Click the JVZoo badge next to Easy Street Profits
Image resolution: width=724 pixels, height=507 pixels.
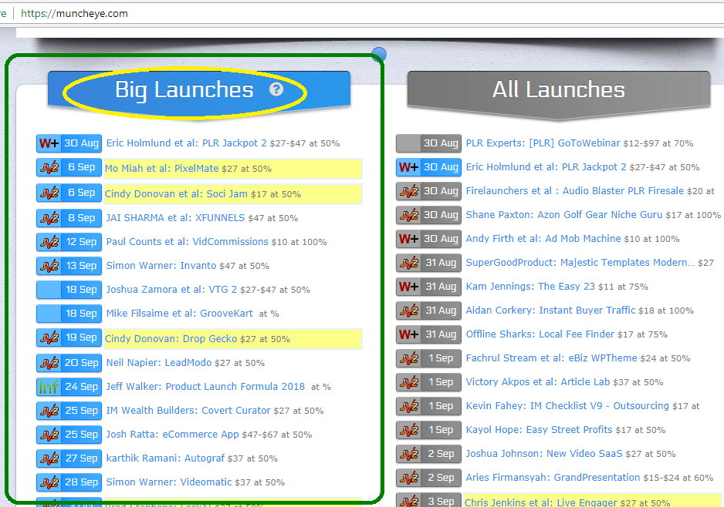point(408,430)
